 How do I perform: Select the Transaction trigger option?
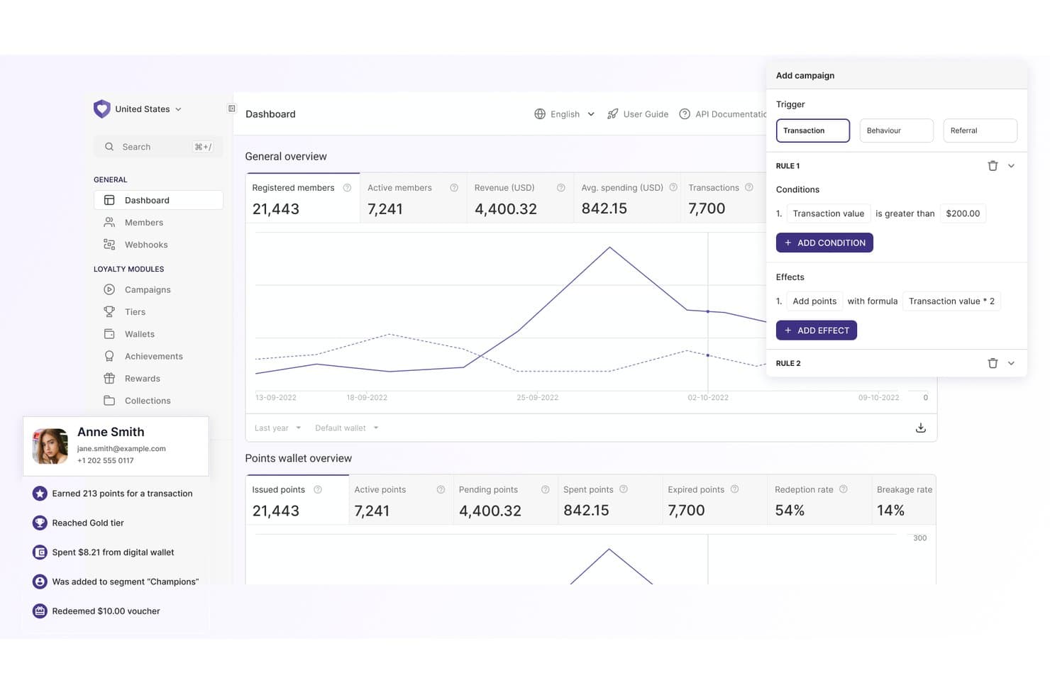[x=812, y=130]
